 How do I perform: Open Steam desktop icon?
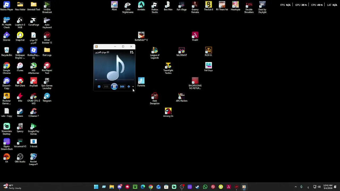[x=20, y=113]
